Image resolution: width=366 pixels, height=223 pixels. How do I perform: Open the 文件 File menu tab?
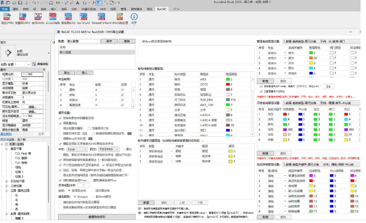pos(4,9)
